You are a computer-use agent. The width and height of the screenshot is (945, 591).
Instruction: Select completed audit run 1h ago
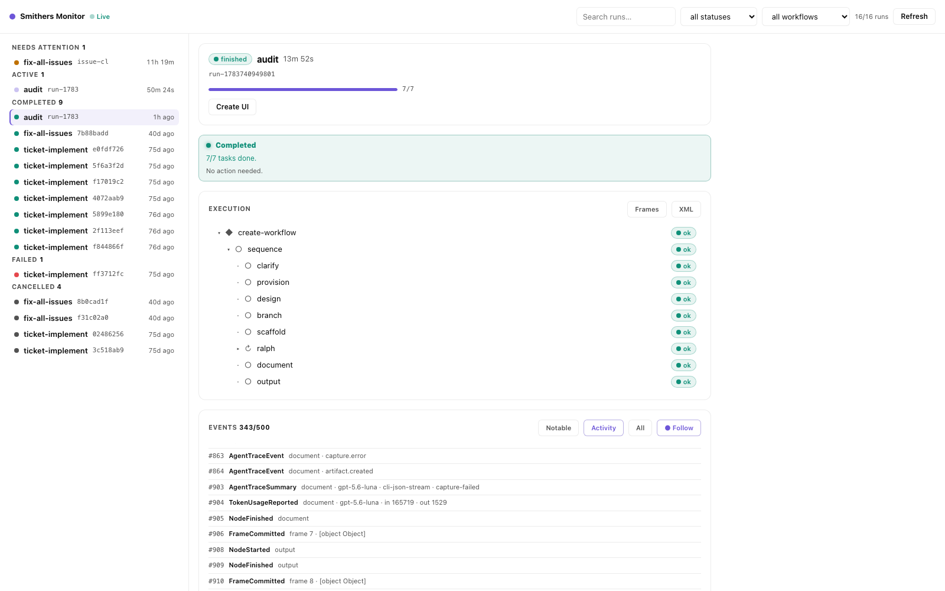(x=94, y=117)
